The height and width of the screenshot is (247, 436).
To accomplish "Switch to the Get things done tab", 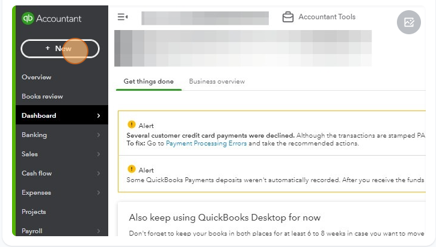I will pyautogui.click(x=149, y=82).
